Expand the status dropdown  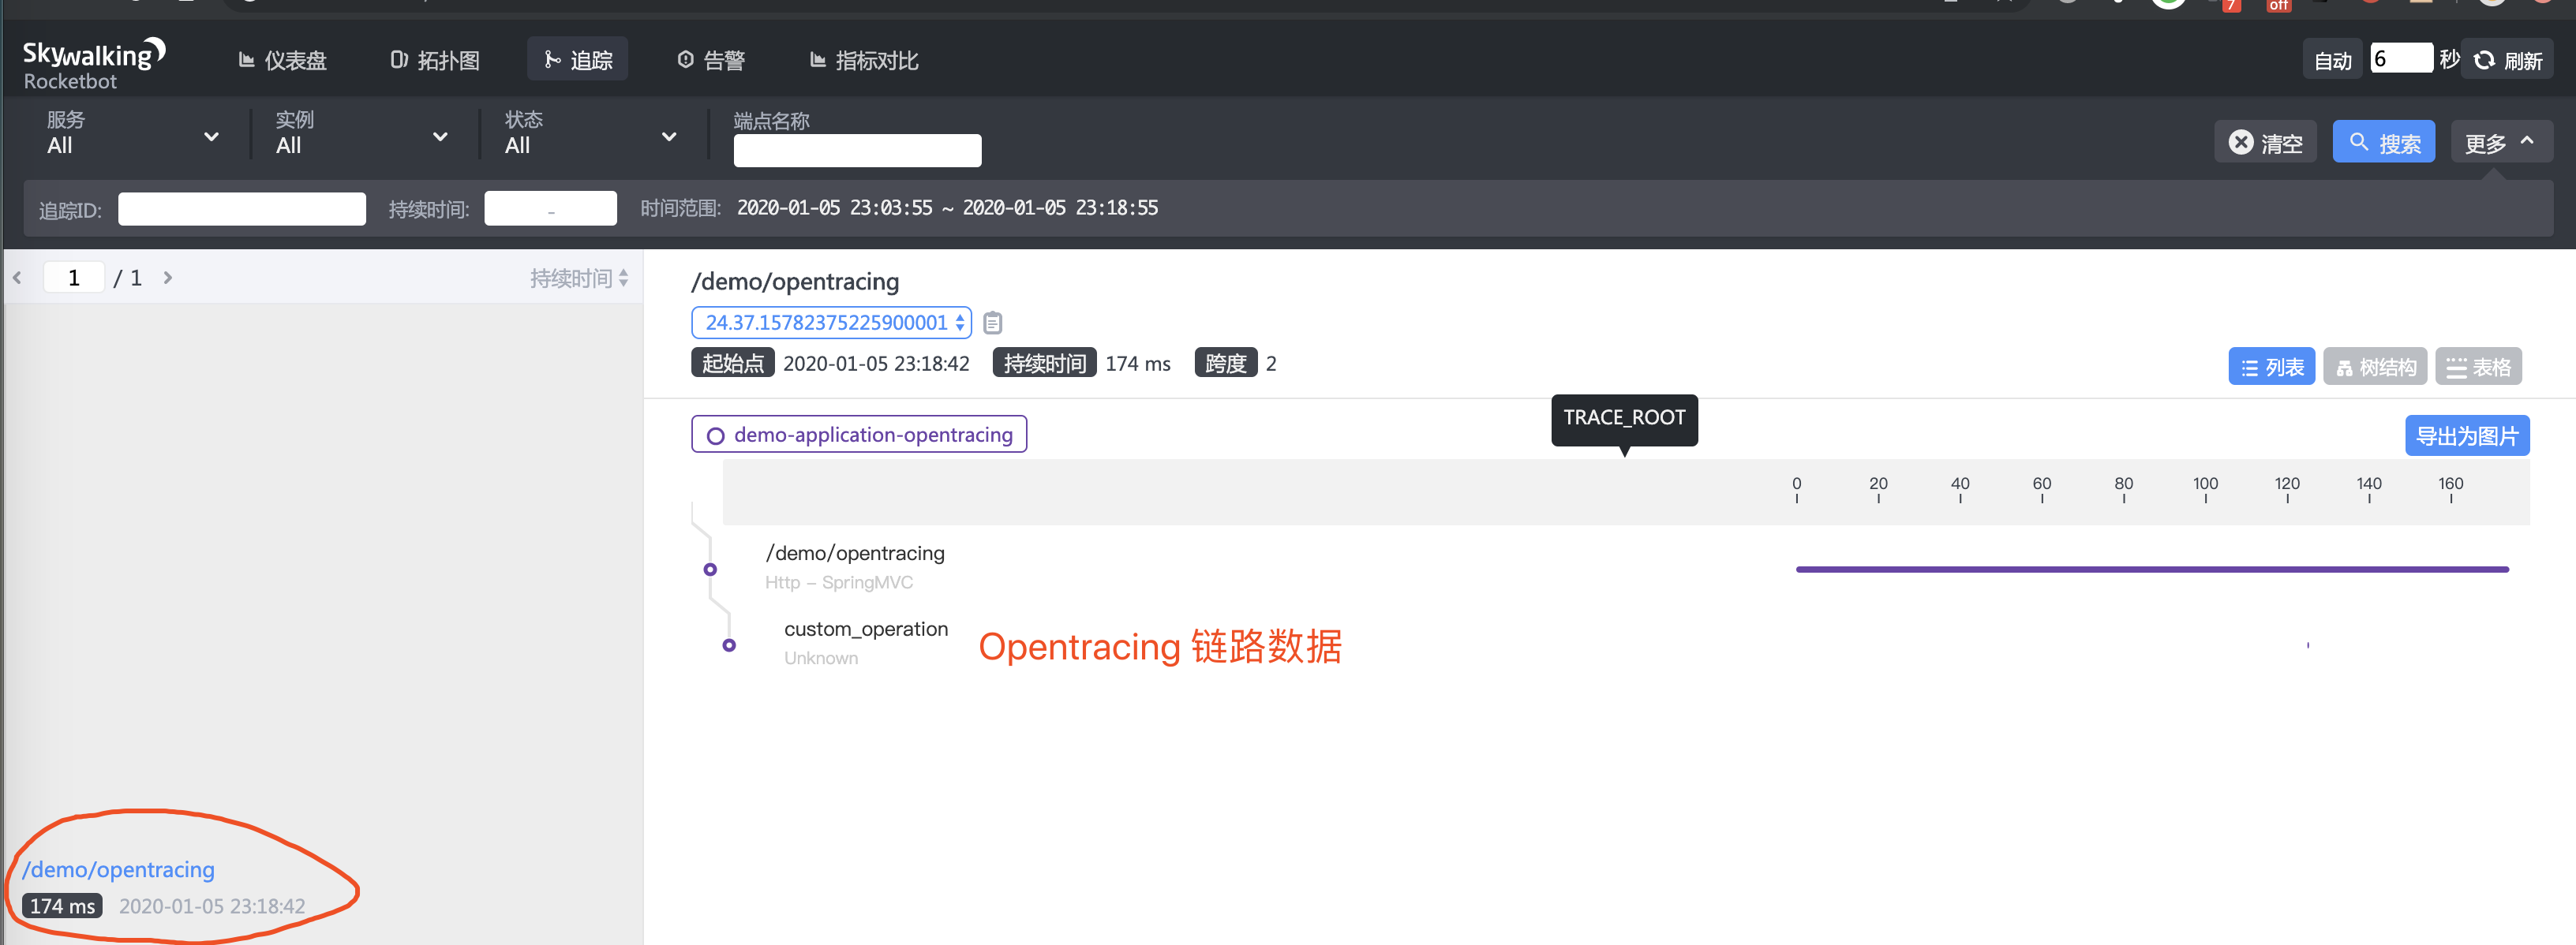590,135
